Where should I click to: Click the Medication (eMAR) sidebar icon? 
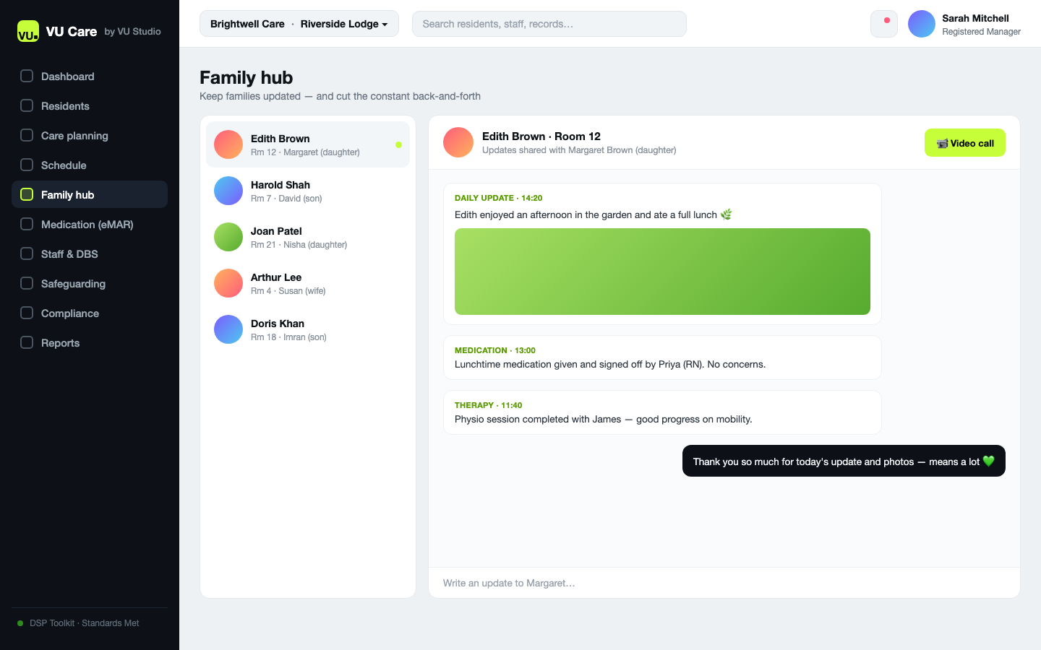click(27, 224)
